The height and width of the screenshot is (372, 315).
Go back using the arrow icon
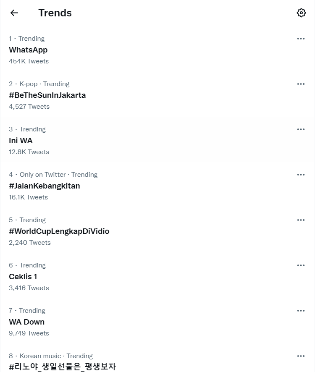coord(14,13)
